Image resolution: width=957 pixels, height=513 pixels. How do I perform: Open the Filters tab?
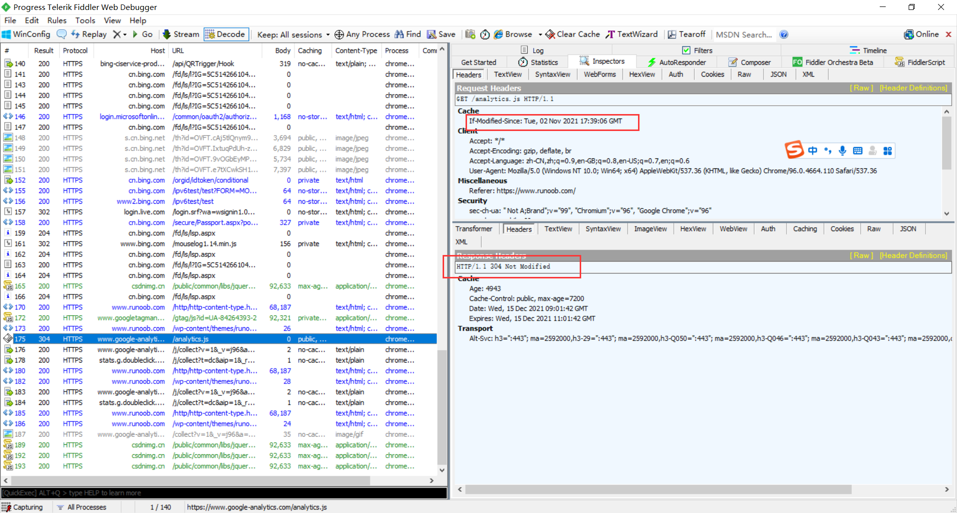697,50
